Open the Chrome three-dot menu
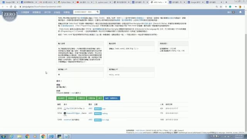 pos(244,7)
